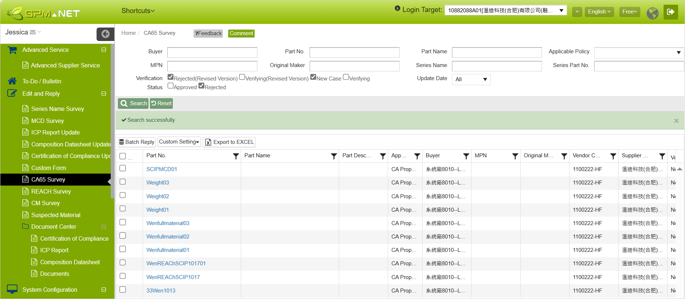The height and width of the screenshot is (299, 685).
Task: Open the Free plan dropdown
Action: pos(629,12)
